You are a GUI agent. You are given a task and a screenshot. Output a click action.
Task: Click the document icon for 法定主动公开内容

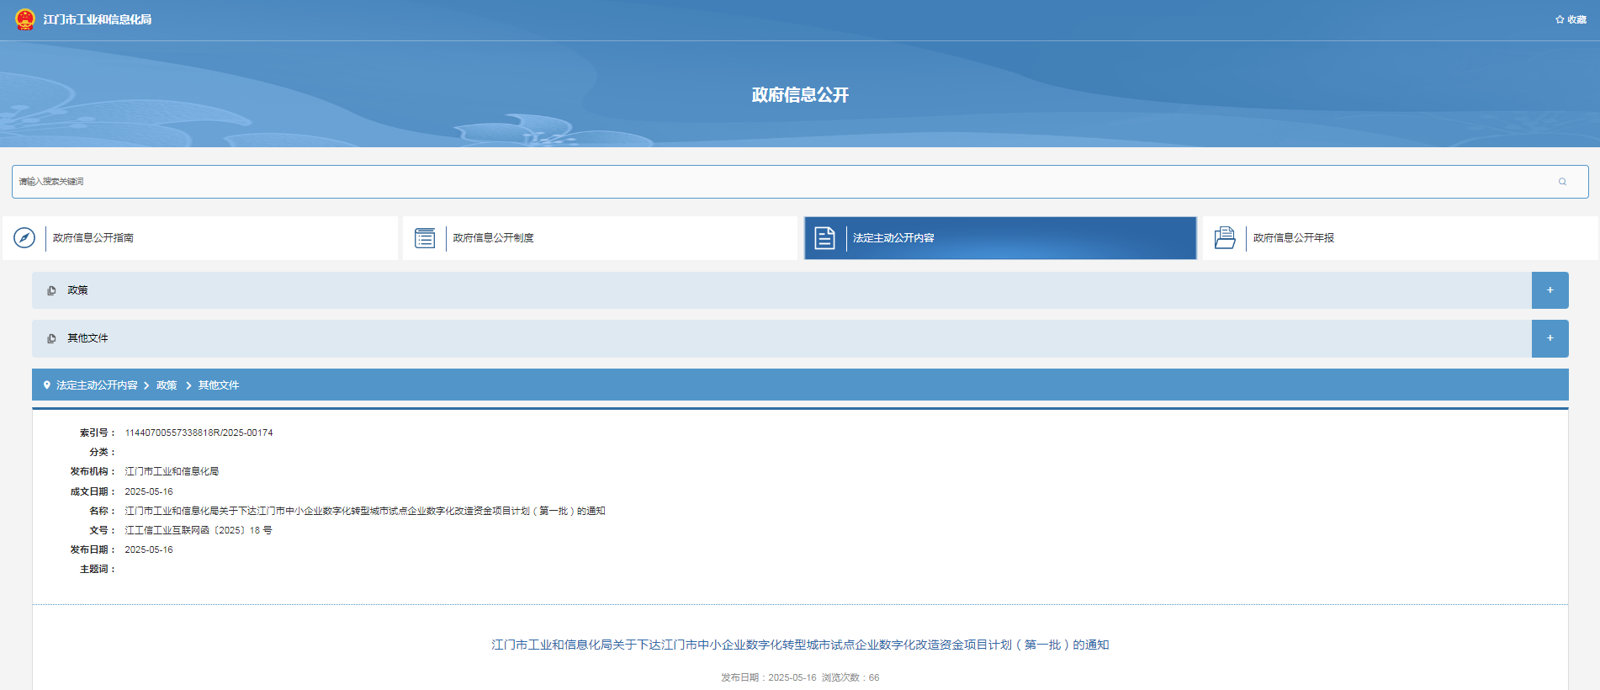pos(824,238)
